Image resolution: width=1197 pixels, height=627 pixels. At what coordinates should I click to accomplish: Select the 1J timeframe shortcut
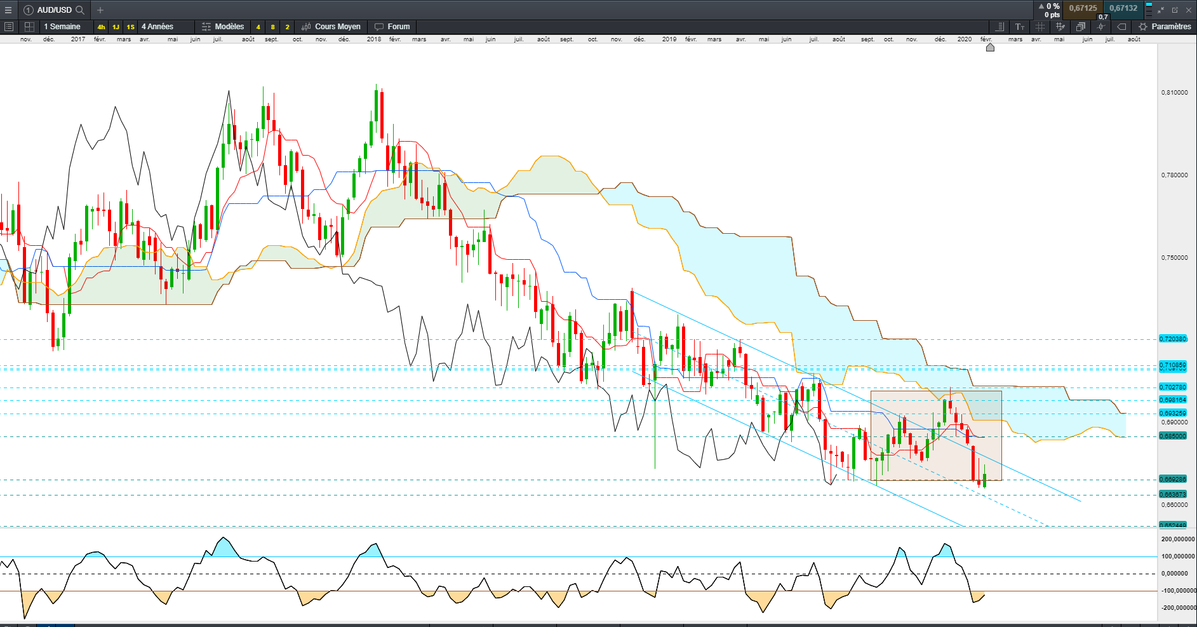[116, 27]
